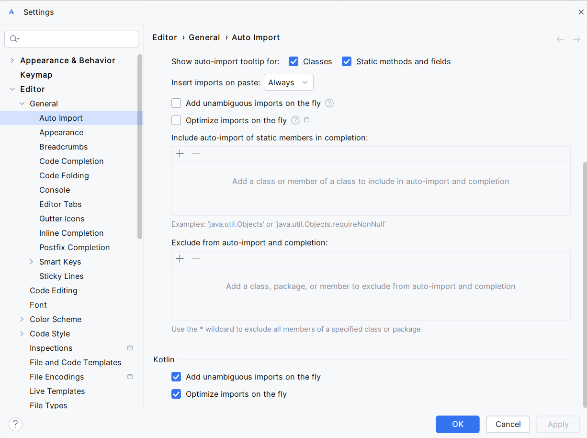Click project-level icon next to Inspections
Image resolution: width=587 pixels, height=438 pixels.
point(130,348)
